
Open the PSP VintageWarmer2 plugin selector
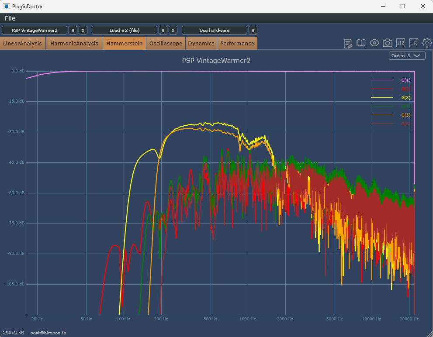point(35,30)
